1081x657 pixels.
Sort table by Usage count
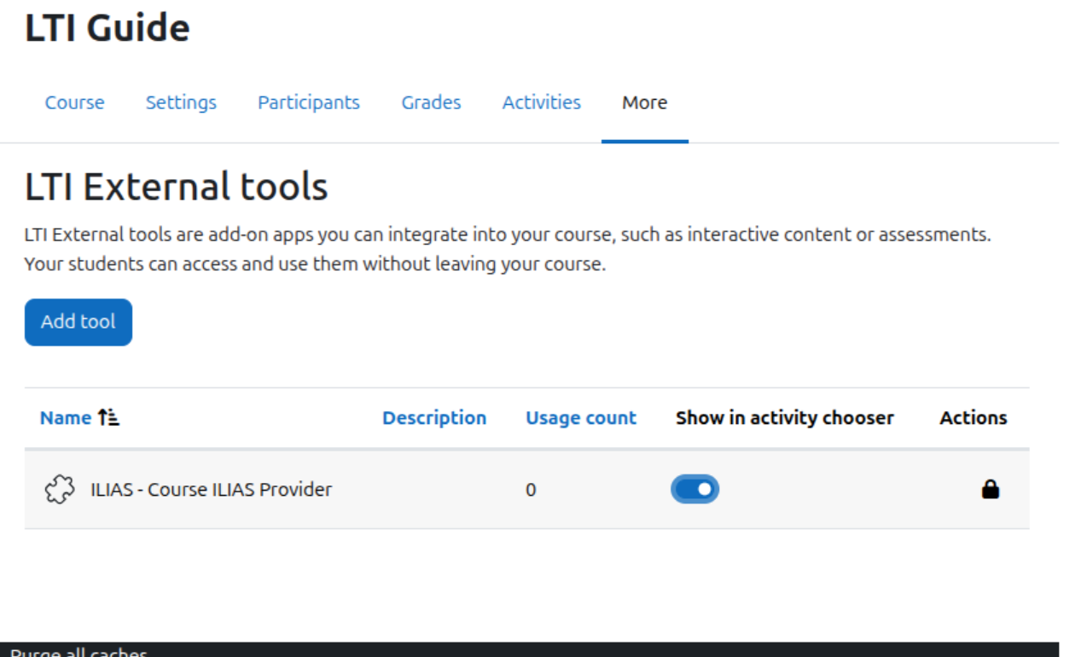point(581,417)
